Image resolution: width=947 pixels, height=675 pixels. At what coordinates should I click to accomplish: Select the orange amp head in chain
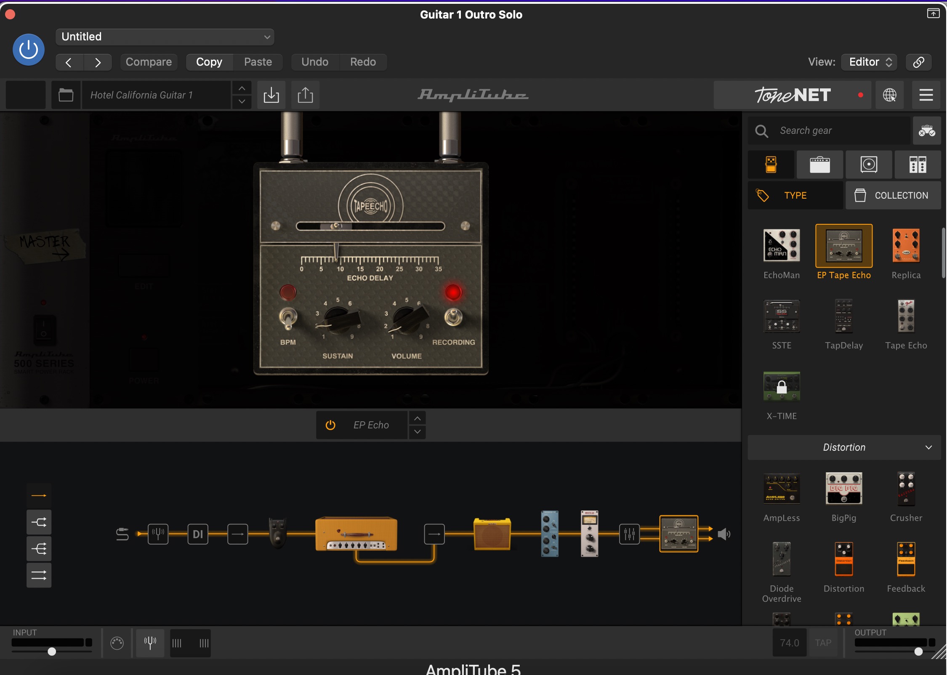356,534
